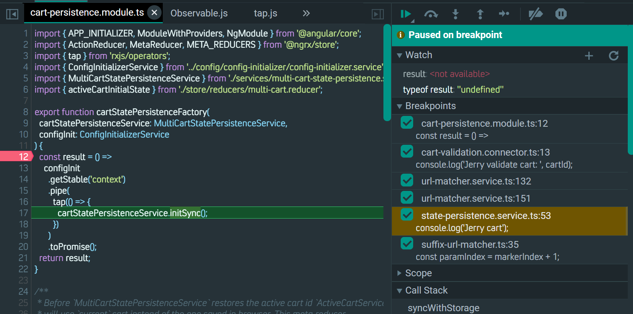This screenshot has width=633, height=314.
Task: Open the tap.js tab
Action: pyautogui.click(x=265, y=13)
